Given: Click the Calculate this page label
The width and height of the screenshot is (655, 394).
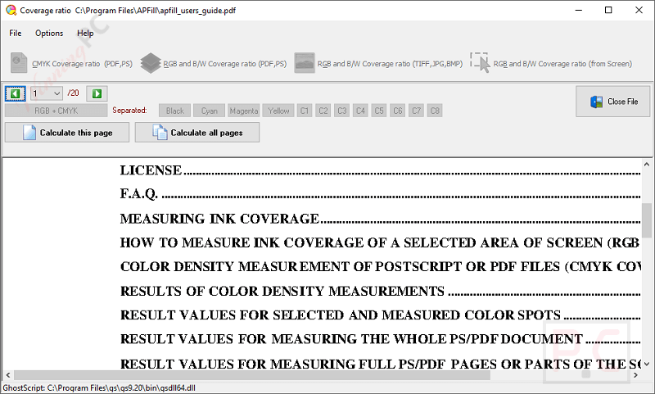Looking at the screenshot, I should (76, 133).
